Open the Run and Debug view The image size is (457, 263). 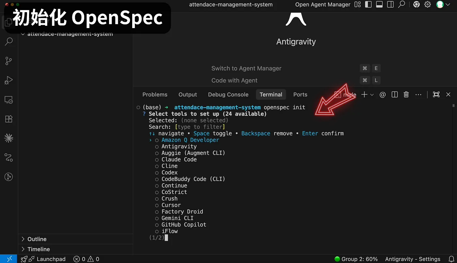[9, 80]
